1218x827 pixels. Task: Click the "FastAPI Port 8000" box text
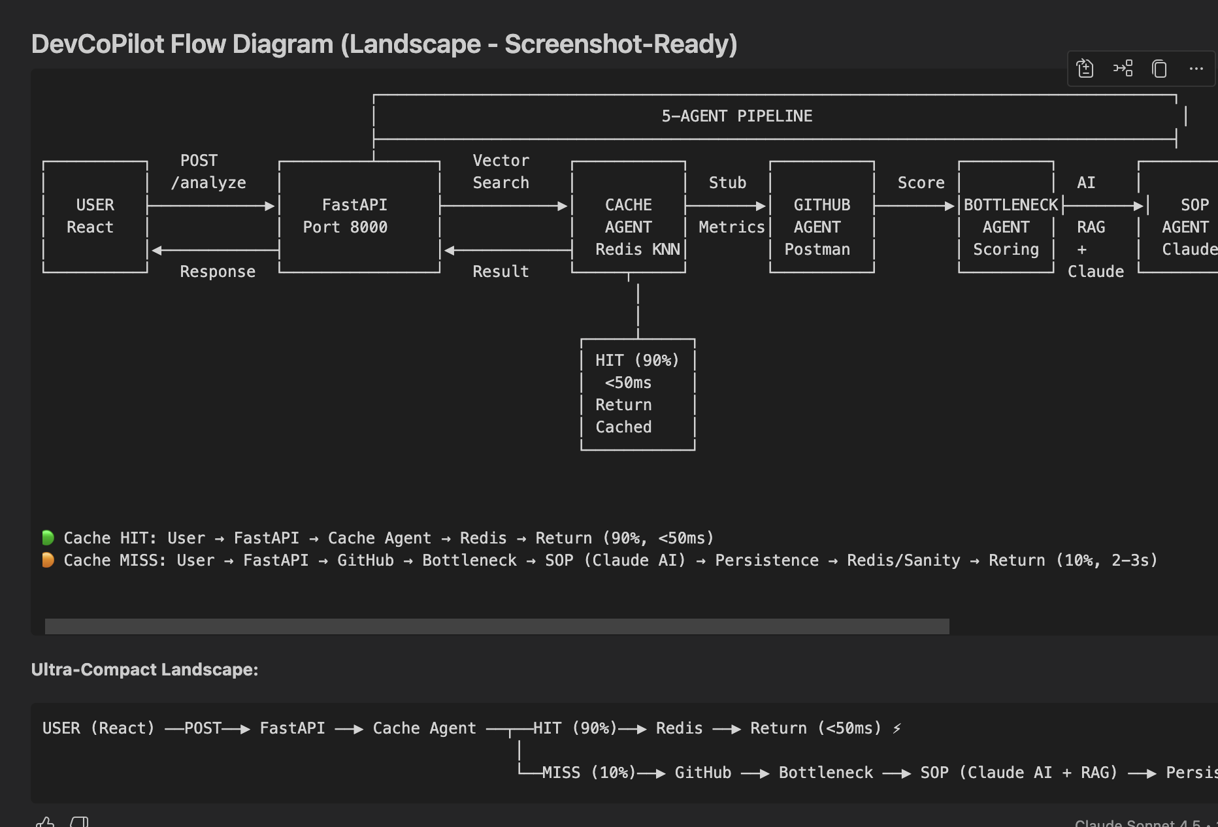345,216
